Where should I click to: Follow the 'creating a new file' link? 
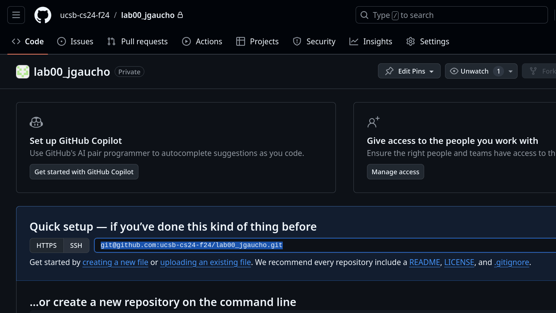(x=115, y=262)
